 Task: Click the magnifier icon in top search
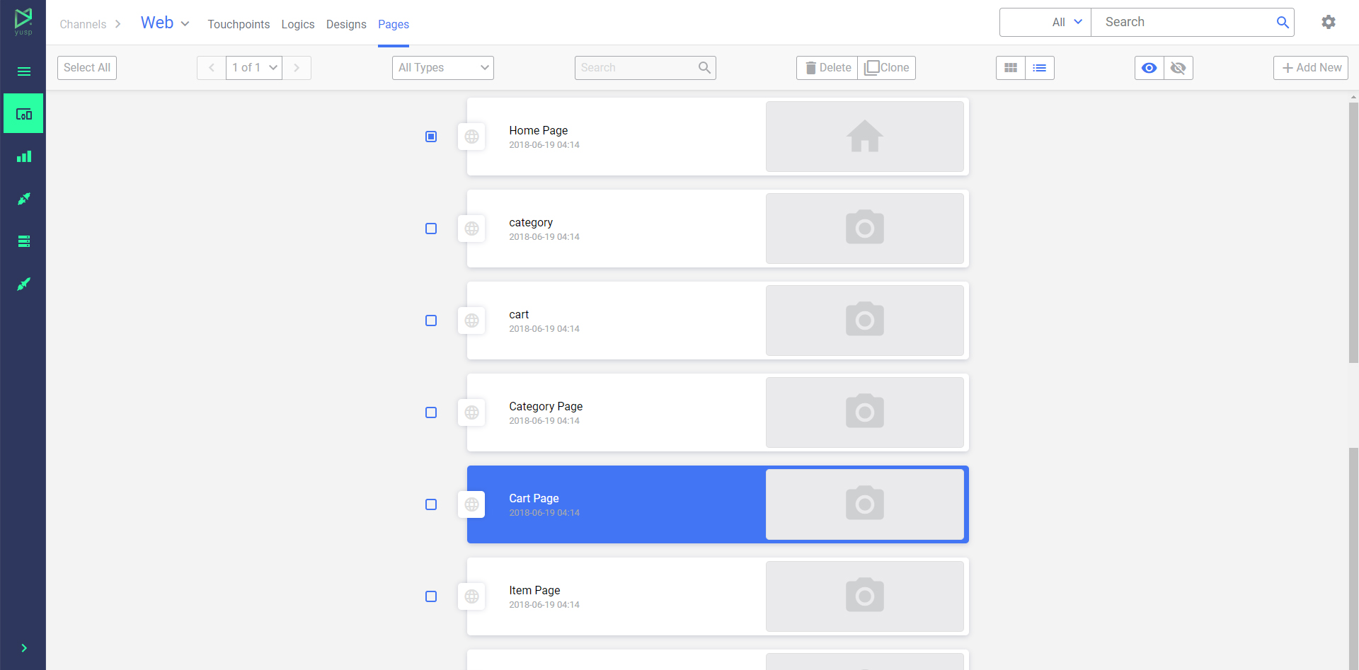click(1283, 22)
